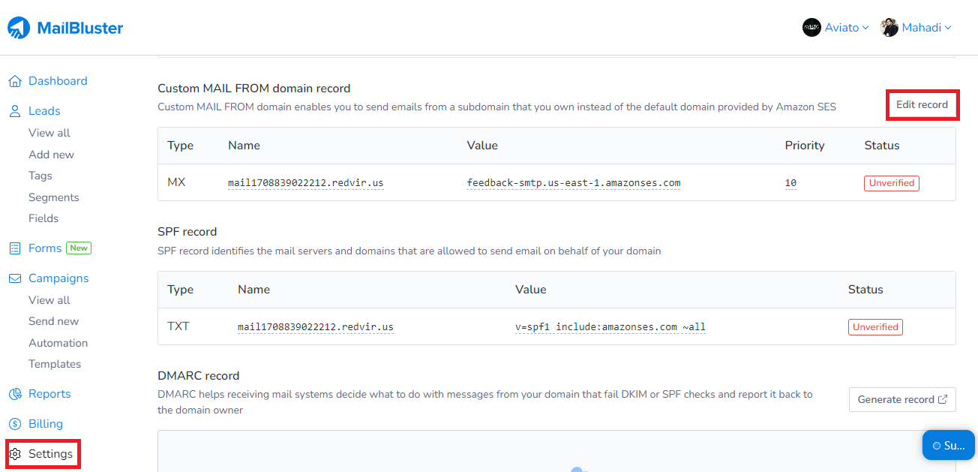Image resolution: width=978 pixels, height=472 pixels.
Task: Click the Leads person icon
Action: tap(14, 110)
